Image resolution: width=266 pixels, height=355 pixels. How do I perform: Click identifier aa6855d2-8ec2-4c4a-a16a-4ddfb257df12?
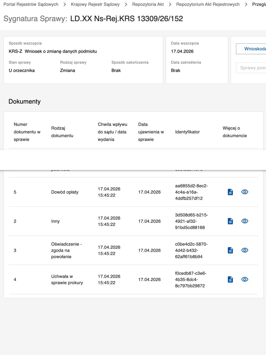(x=192, y=192)
